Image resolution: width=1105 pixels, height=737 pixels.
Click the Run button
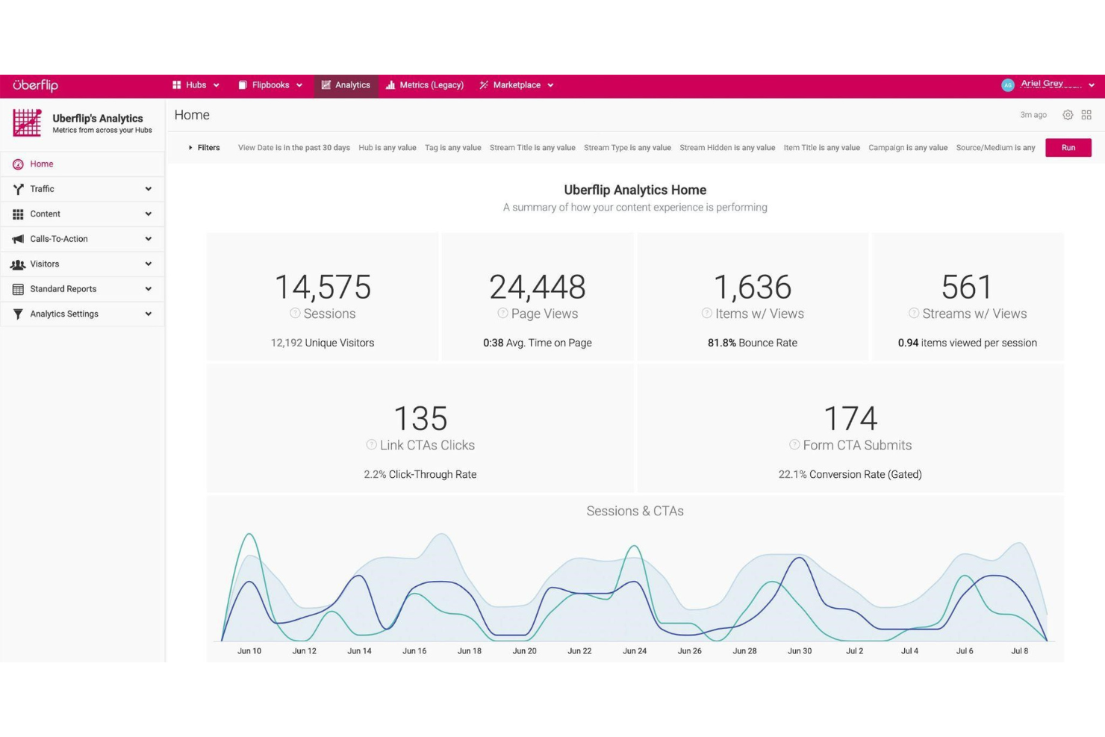[1068, 148]
